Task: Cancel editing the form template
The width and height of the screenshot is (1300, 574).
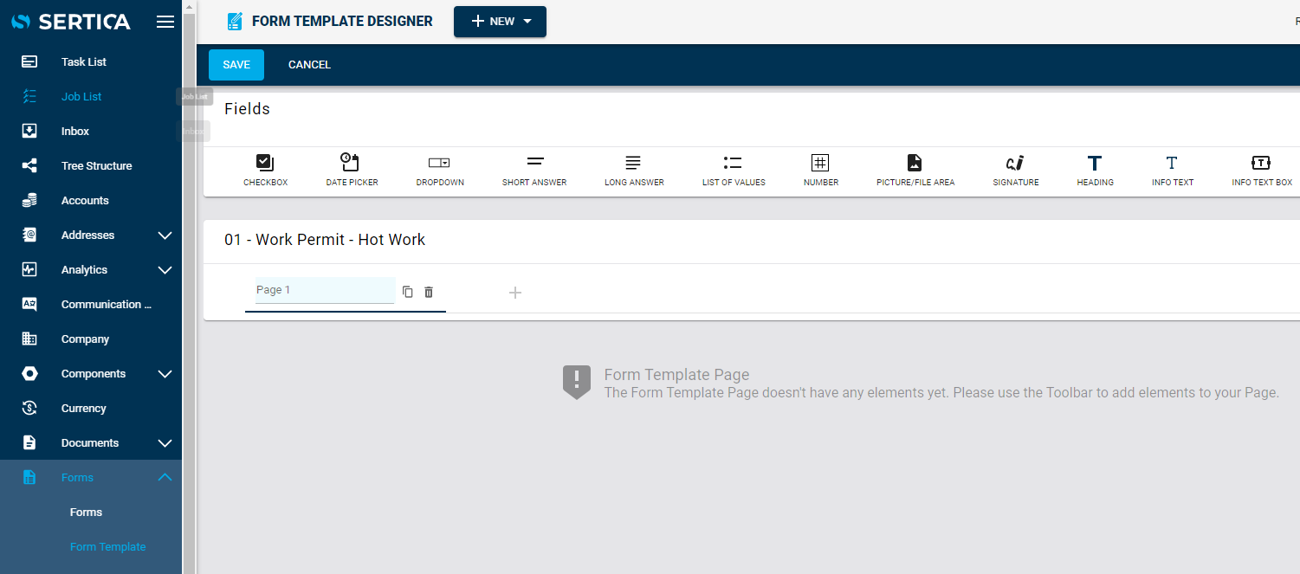Action: coord(309,64)
